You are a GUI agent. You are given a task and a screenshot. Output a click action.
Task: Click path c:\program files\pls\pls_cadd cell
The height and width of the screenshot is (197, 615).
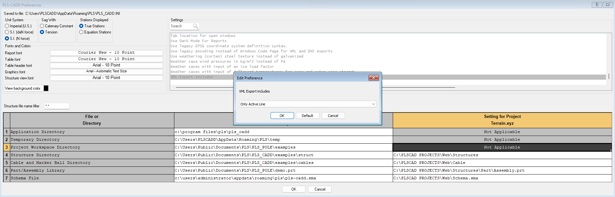[283, 132]
